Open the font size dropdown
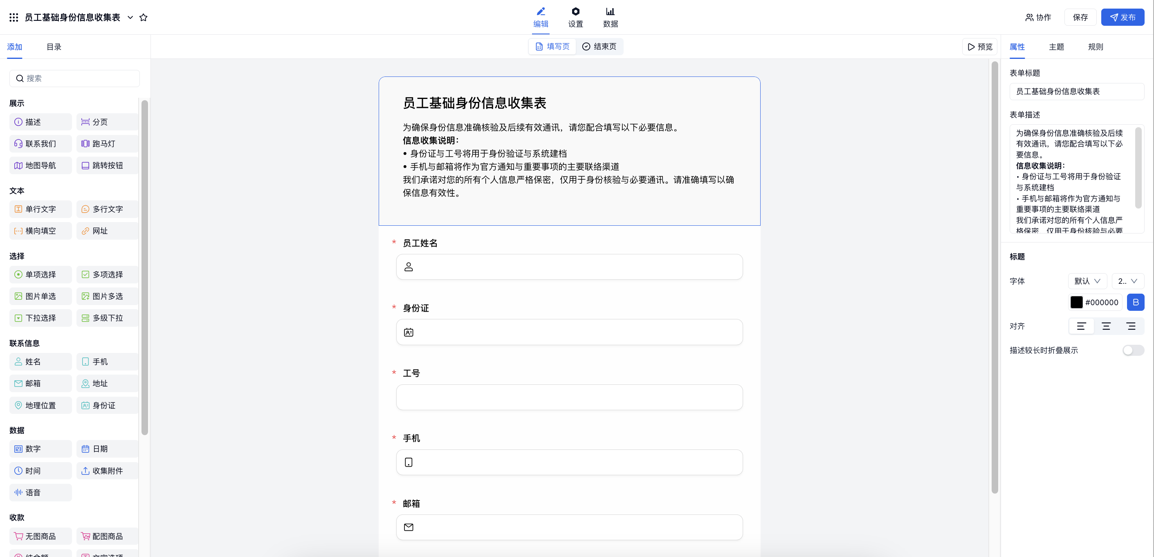Screen dimensions: 1154x557 point(1128,281)
